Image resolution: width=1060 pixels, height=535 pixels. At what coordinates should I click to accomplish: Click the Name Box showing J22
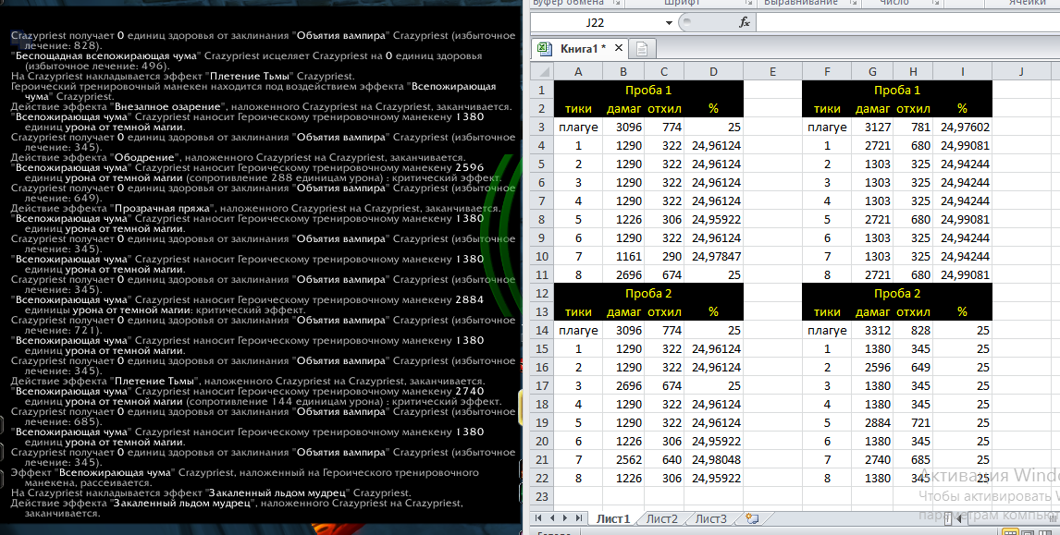click(x=596, y=23)
